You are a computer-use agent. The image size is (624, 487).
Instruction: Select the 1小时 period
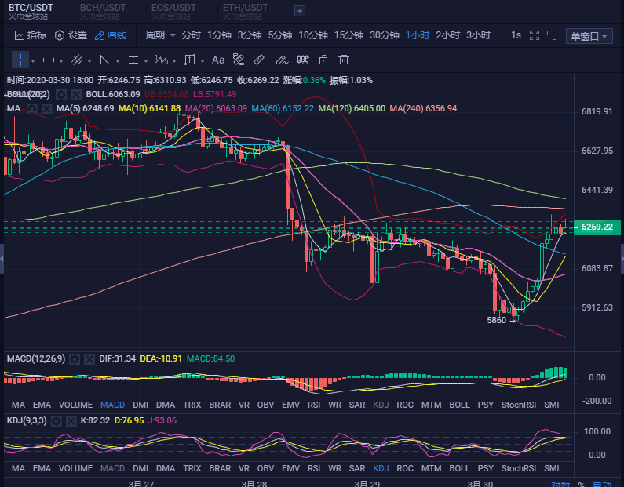[418, 35]
